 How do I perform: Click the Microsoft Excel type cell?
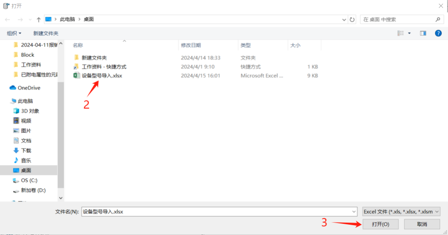click(x=262, y=76)
